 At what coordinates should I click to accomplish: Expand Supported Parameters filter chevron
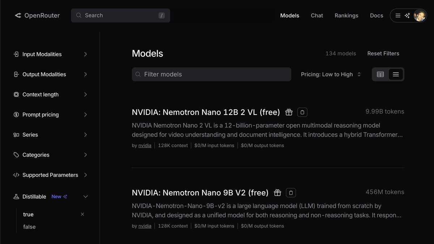(85, 175)
